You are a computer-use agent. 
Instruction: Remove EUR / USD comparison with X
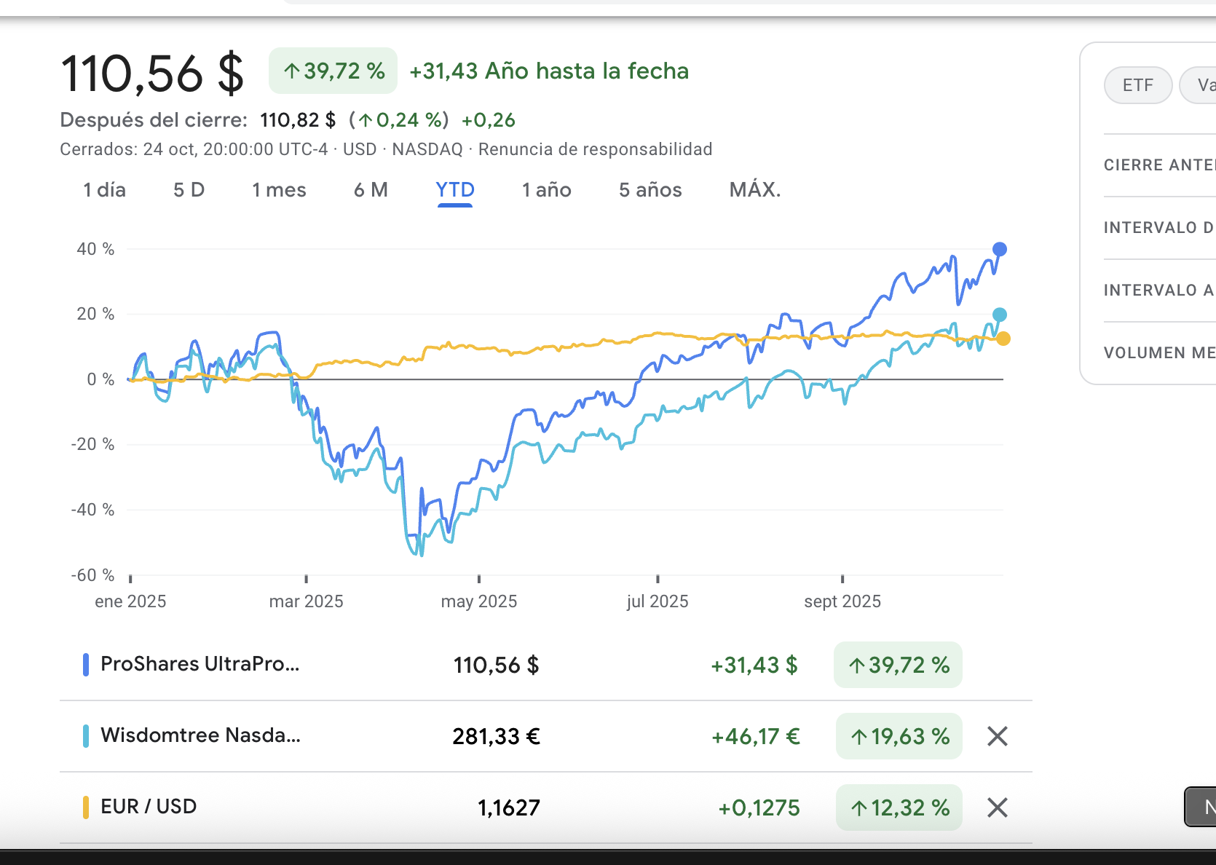click(x=997, y=807)
